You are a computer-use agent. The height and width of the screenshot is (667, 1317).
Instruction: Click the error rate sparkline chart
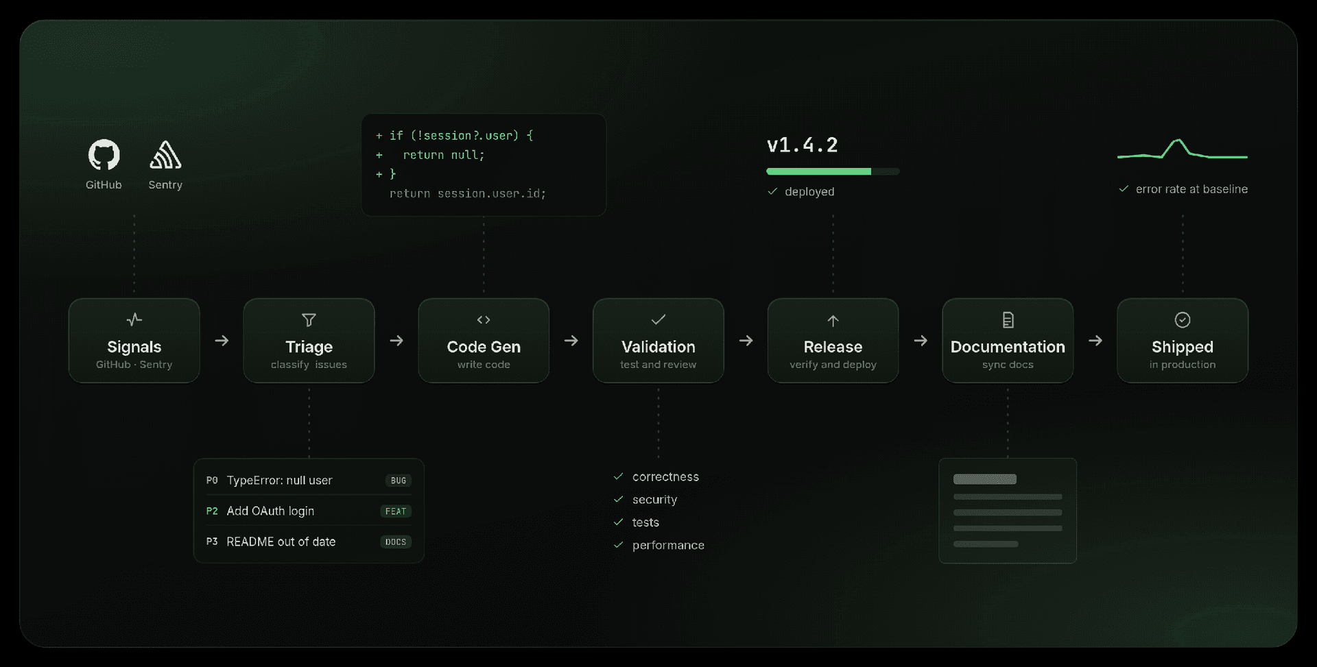[x=1183, y=149]
